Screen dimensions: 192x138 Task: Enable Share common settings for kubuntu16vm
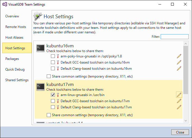[x=49, y=76]
